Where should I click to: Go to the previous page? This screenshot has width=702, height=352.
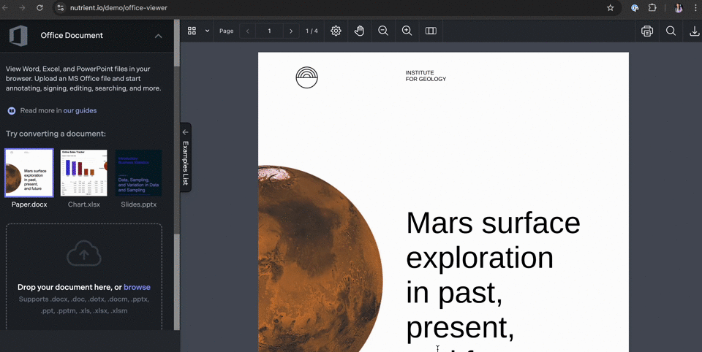pyautogui.click(x=248, y=31)
